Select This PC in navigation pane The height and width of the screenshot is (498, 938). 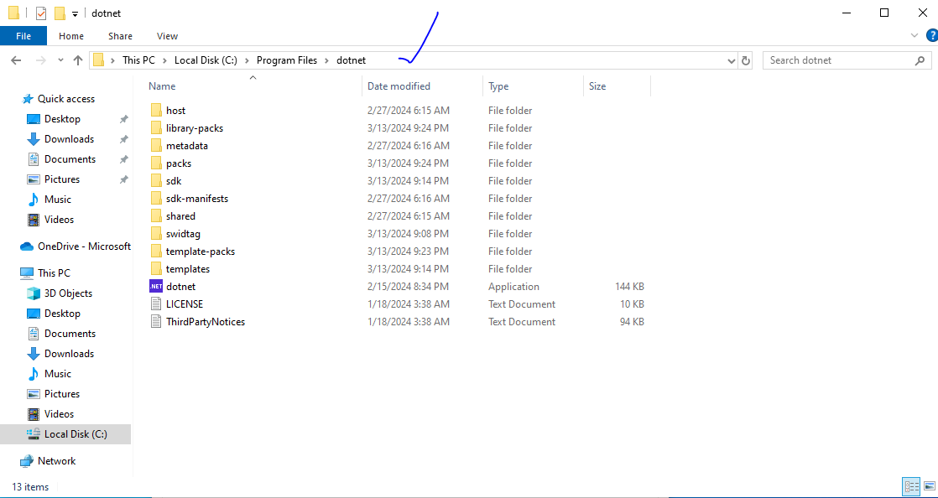tap(54, 273)
